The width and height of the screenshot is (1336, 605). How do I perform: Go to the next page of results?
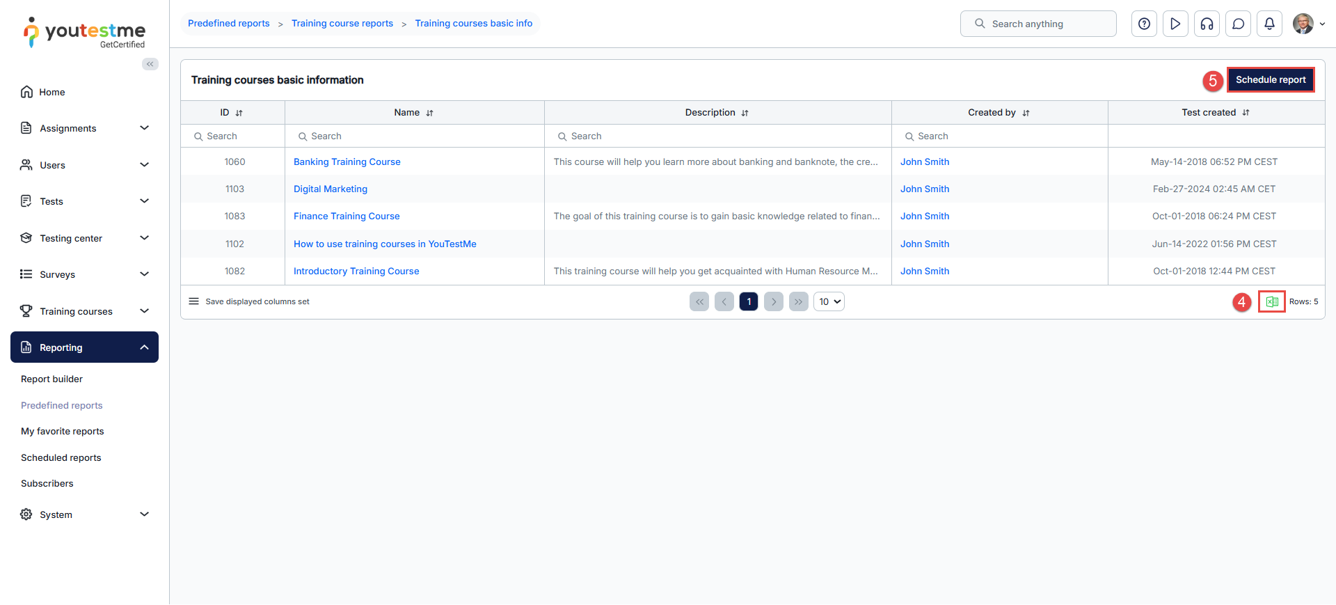(x=773, y=301)
